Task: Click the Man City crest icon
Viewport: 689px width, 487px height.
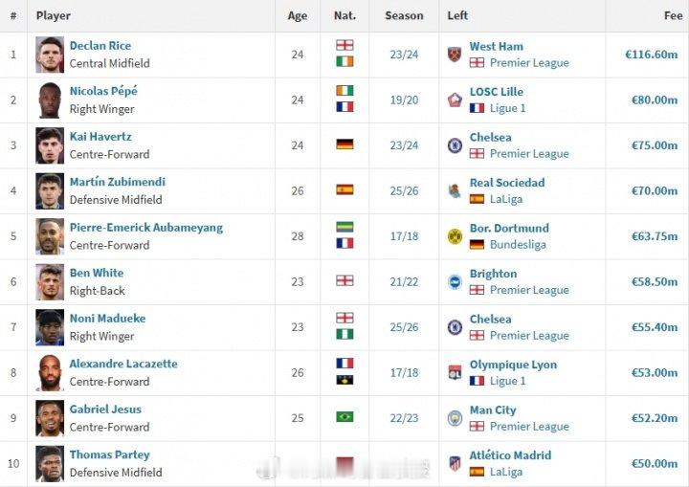Action: 455,418
